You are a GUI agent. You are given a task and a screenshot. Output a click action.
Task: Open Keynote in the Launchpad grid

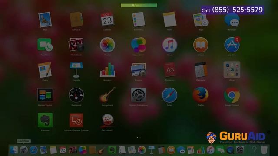(76, 70)
